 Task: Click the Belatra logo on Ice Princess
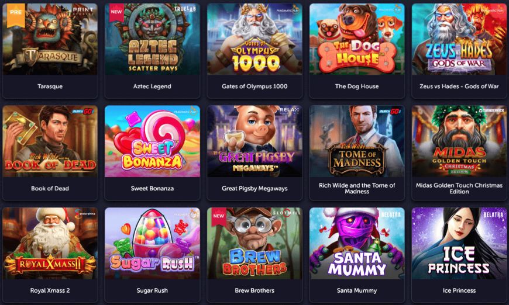click(x=493, y=214)
